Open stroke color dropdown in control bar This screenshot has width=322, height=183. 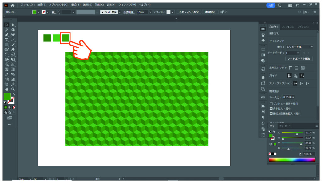point(47,12)
